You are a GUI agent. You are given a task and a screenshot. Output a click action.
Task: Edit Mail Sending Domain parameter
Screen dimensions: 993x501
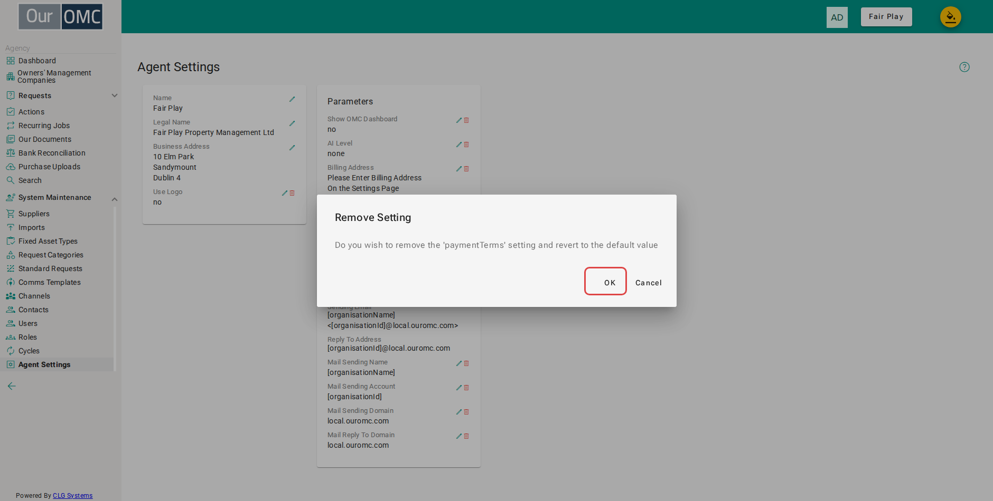(459, 412)
